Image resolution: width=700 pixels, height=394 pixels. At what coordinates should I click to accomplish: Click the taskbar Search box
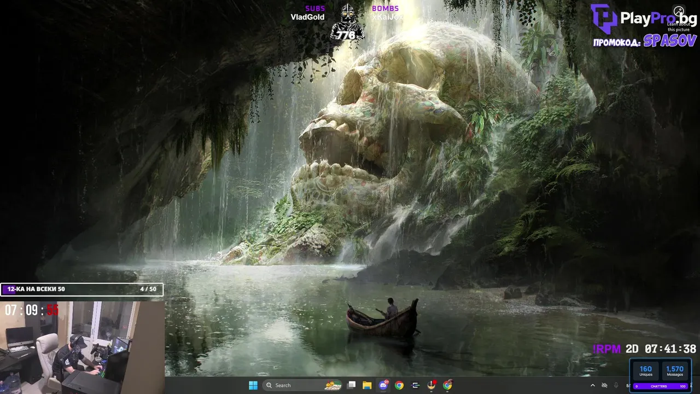click(x=303, y=385)
